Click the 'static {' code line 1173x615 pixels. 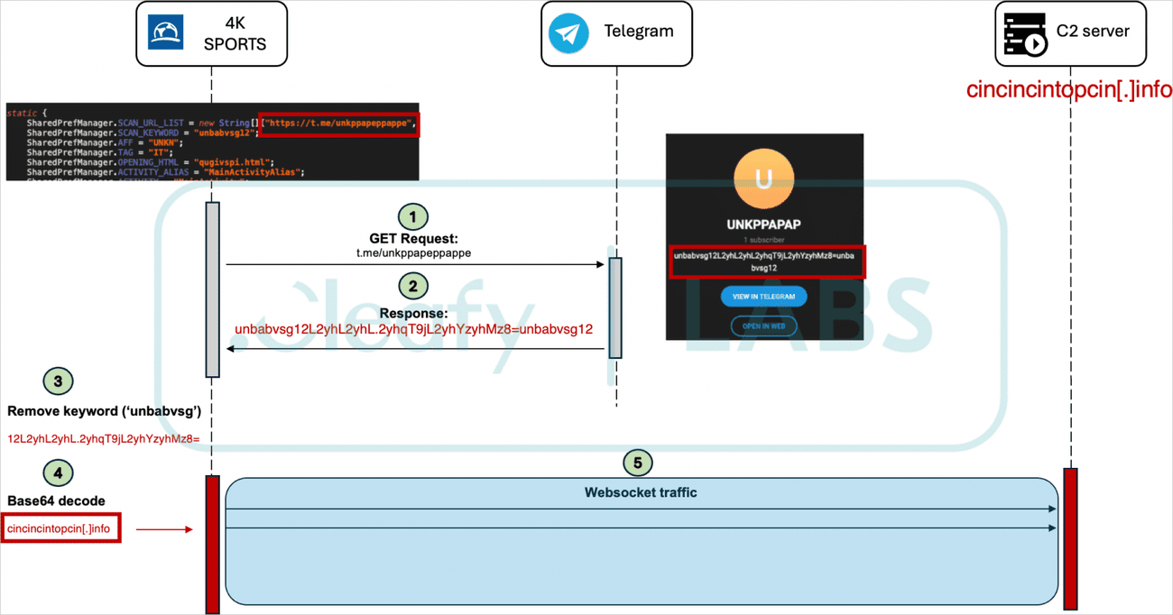[x=25, y=113]
